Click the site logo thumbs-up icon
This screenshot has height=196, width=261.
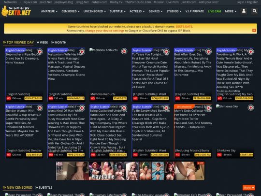click(x=5, y=11)
